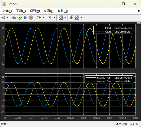Click the Highlight Simulink Block icon
Image resolution: width=141 pixels, height=127 pixels.
tap(39, 18)
